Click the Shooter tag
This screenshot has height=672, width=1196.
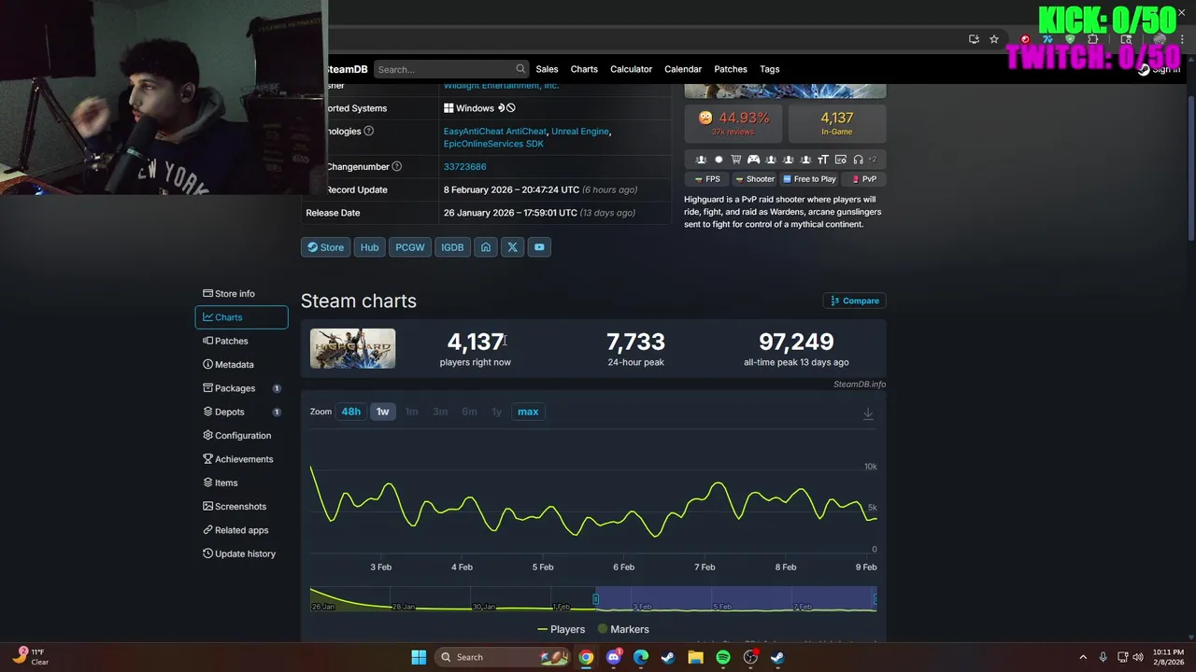754,179
